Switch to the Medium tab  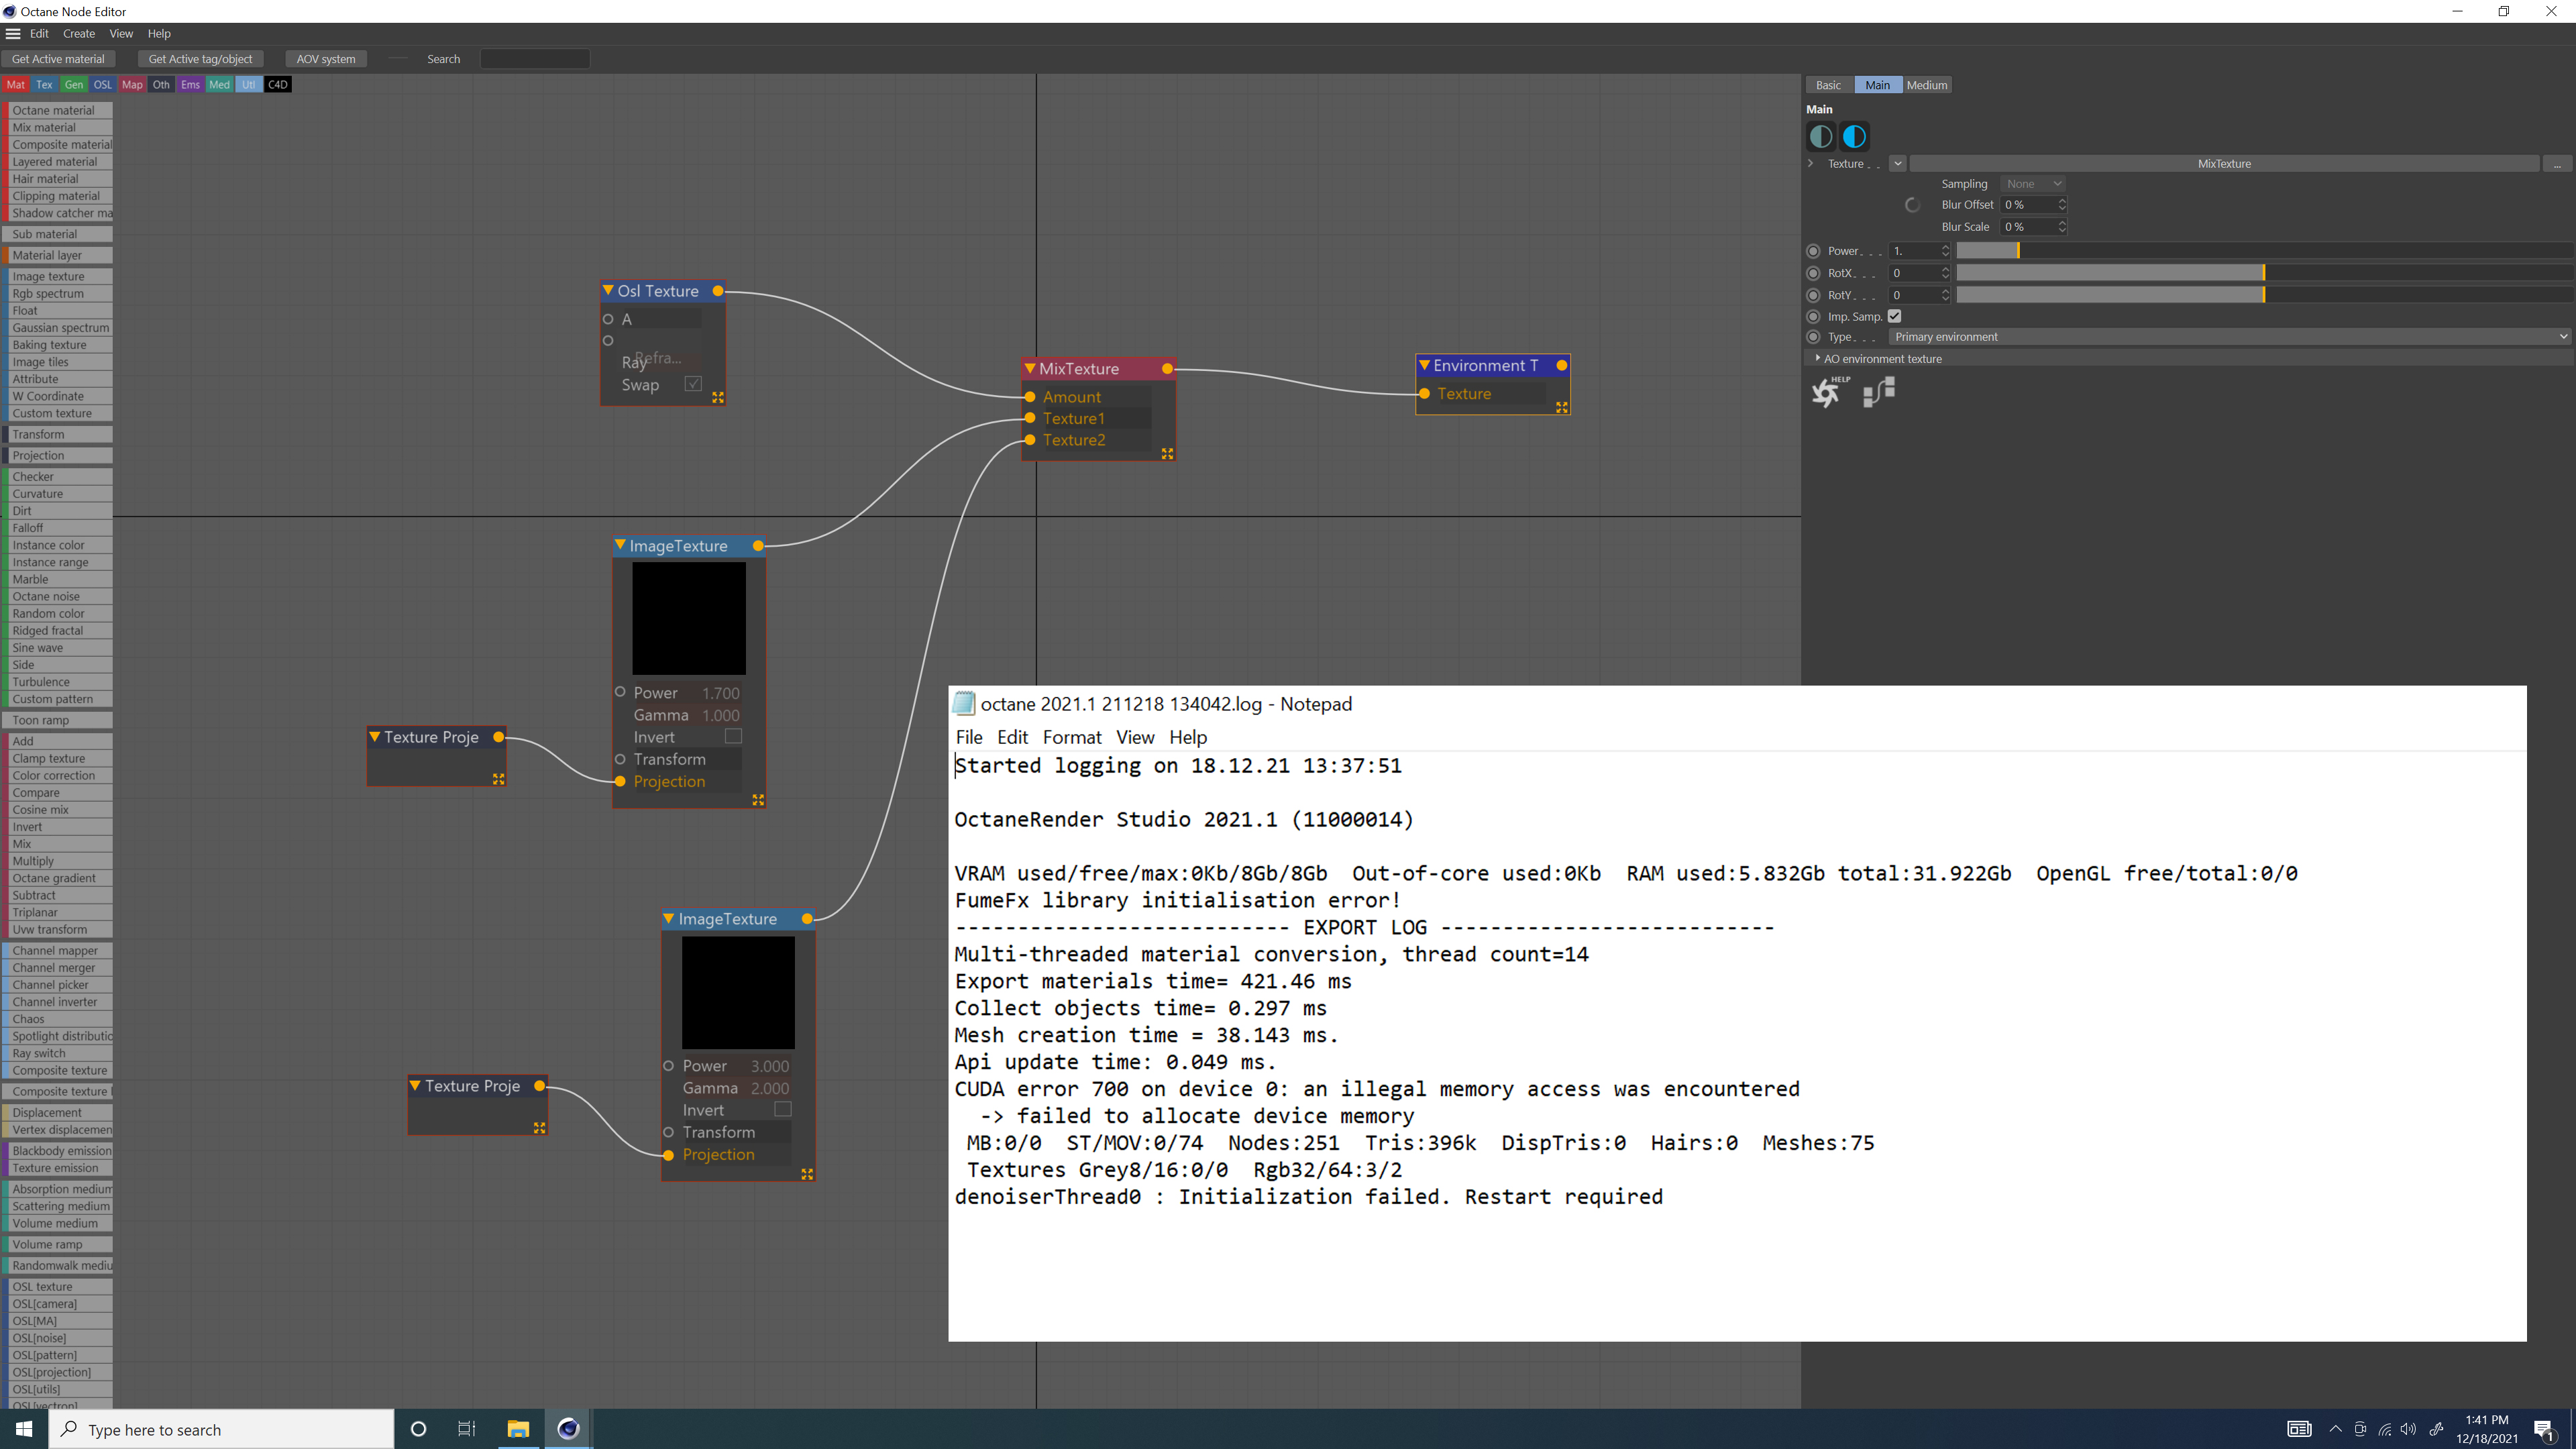point(1926,85)
